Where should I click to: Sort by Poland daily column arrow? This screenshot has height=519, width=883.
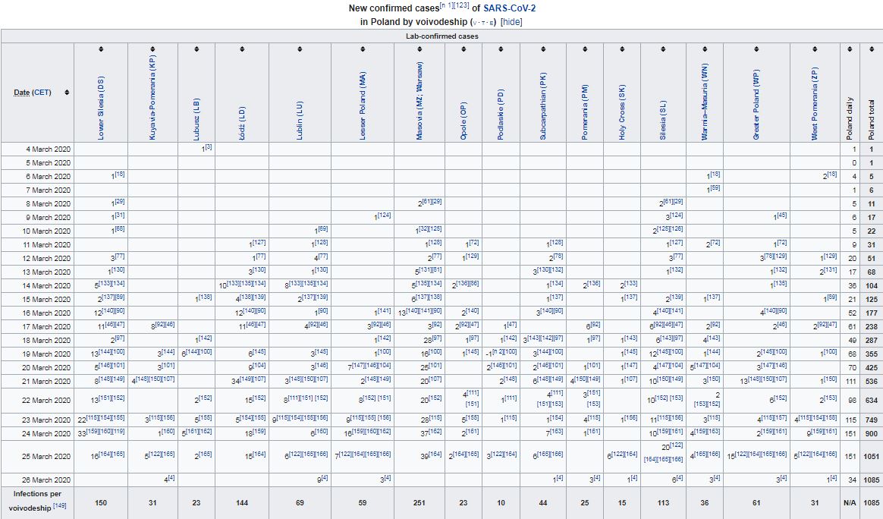click(x=850, y=49)
